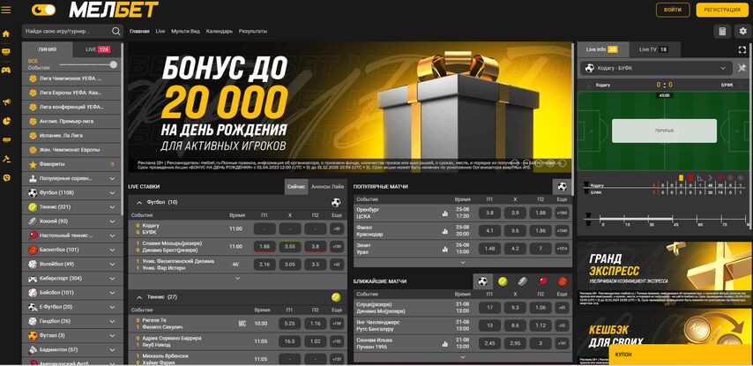Screen dimensions: 753x366
Task: Select the Сейчас tab in Live ставки
Action: (x=296, y=186)
